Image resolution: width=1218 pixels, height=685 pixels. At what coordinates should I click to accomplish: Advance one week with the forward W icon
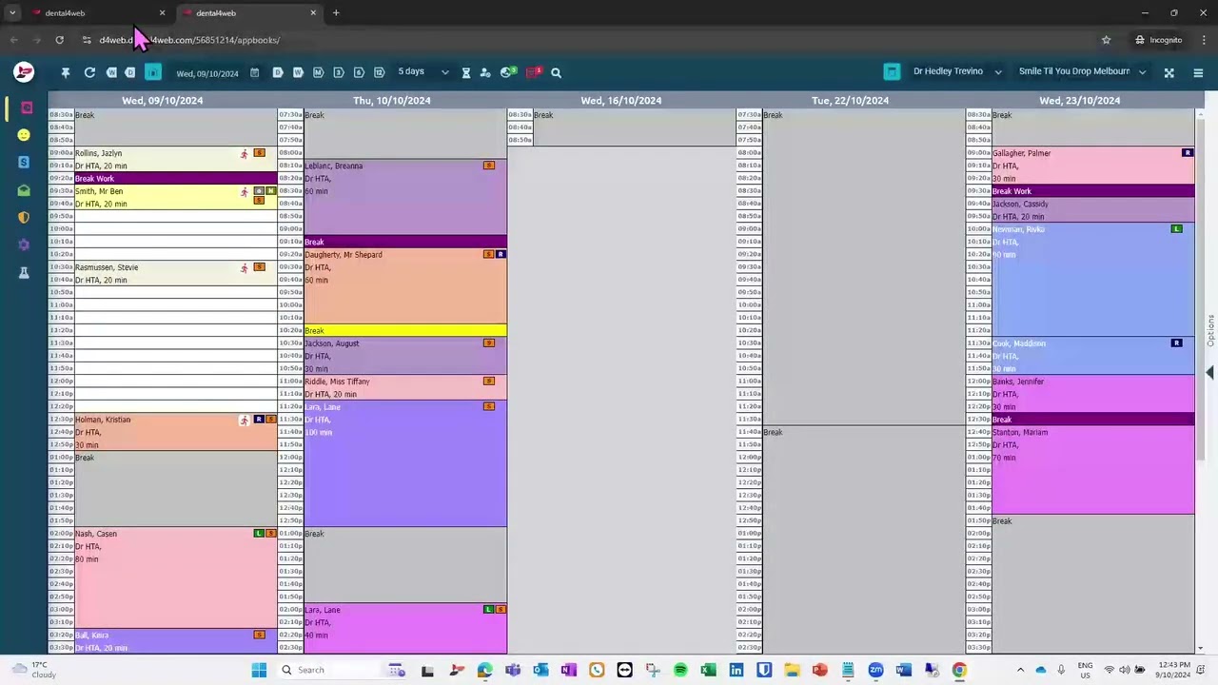pos(298,72)
